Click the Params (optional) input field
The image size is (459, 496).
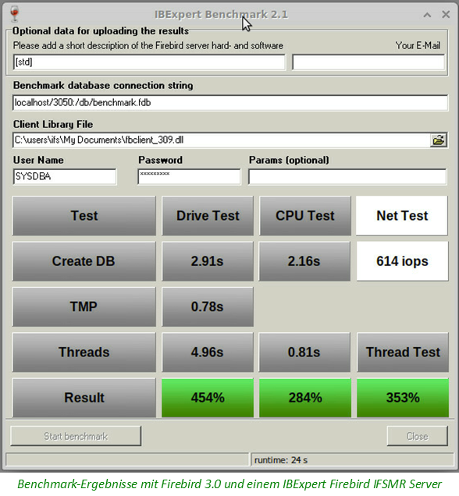tap(347, 176)
